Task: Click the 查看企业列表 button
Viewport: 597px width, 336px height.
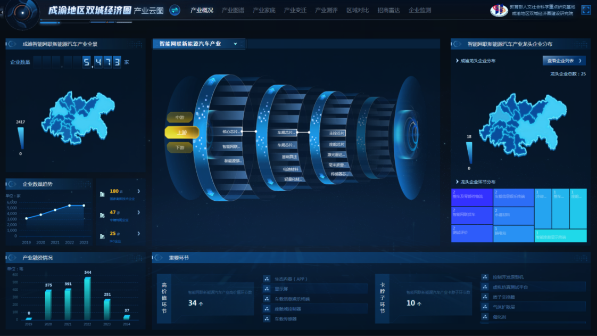Action: [x=563, y=61]
